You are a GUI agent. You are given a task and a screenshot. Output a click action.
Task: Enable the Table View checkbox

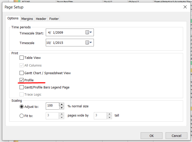pos(22,58)
